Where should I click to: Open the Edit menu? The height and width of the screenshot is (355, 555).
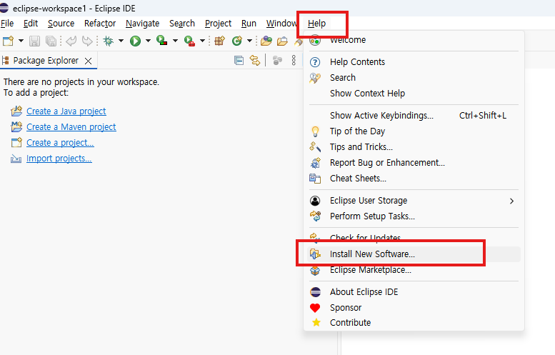tap(31, 24)
